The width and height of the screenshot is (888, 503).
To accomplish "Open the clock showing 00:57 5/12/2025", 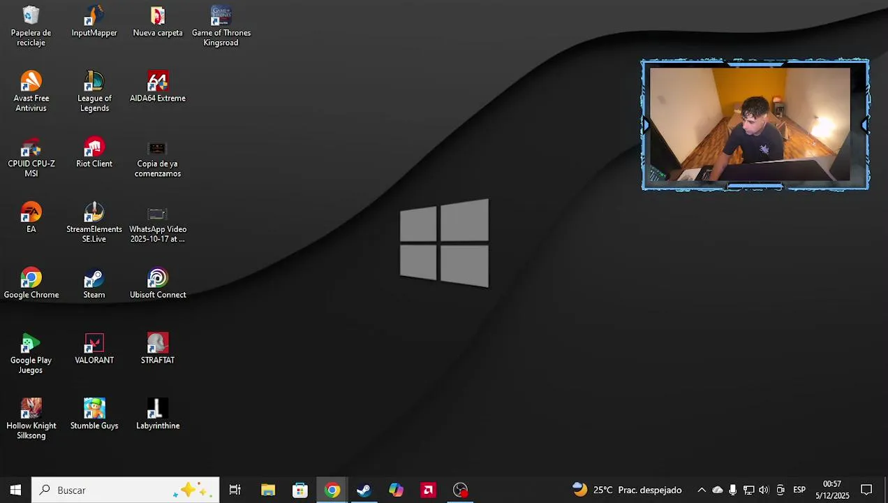I will click(832, 490).
